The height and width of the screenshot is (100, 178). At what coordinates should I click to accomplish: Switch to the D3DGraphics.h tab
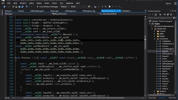coord(71,11)
